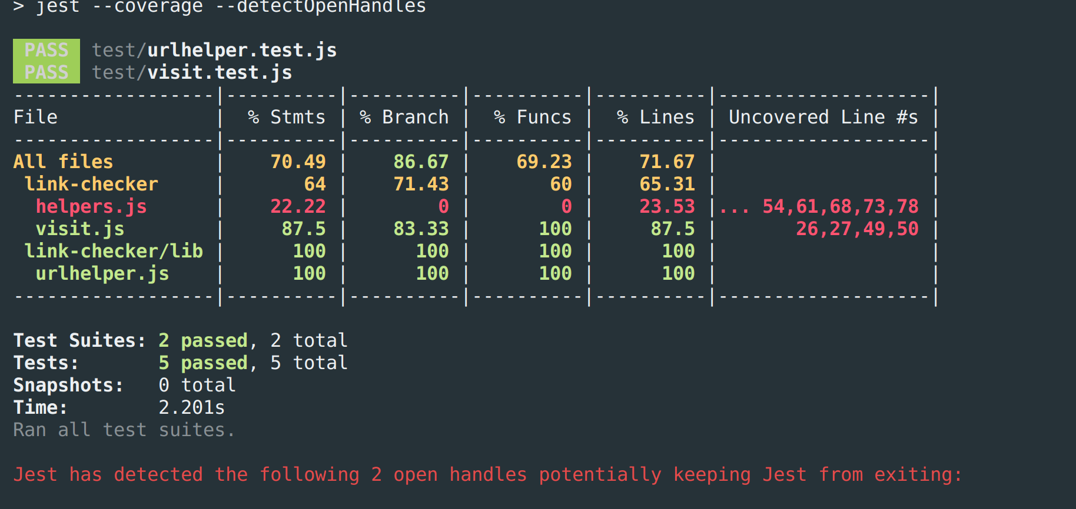Click the Time: label
Screen dimensions: 1076x509
coord(41,407)
